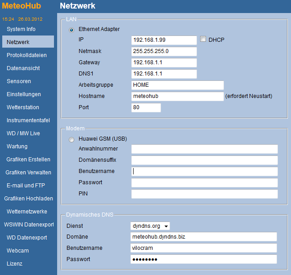The width and height of the screenshot is (291, 275).
Task: Open the Dienst dyndns.org dropdown
Action: pos(150,226)
